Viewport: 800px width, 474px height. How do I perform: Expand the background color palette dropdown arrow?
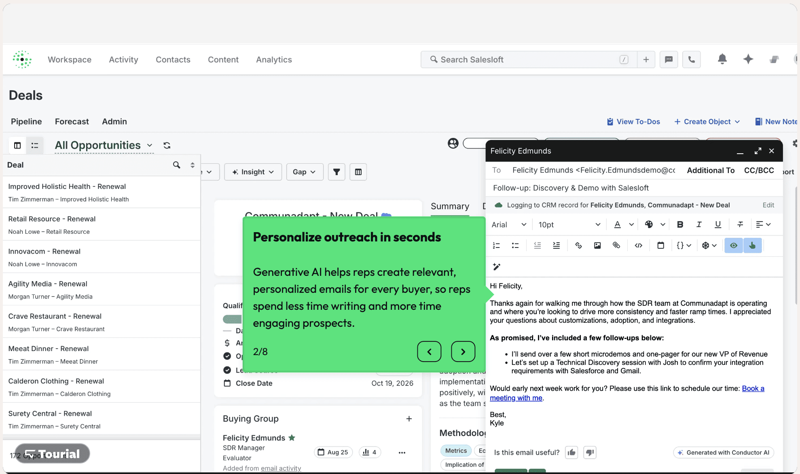click(662, 224)
